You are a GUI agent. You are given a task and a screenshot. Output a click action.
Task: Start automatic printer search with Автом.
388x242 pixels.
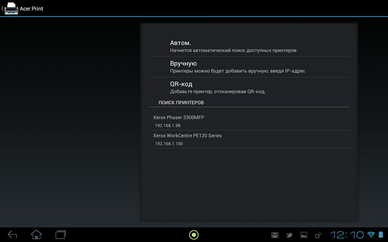point(249,46)
